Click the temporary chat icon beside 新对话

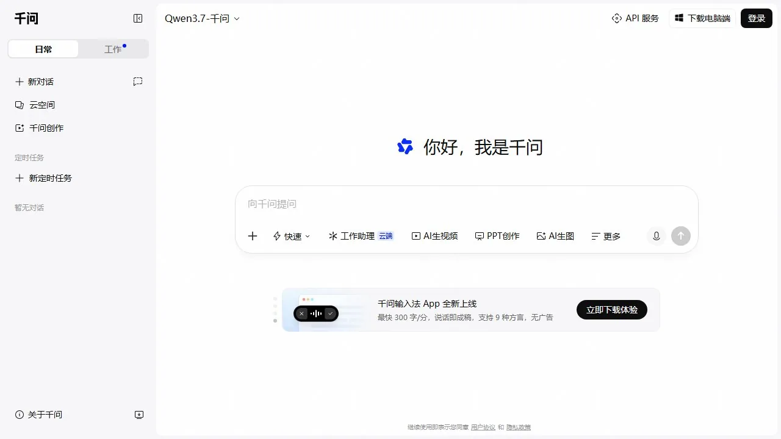pos(138,82)
